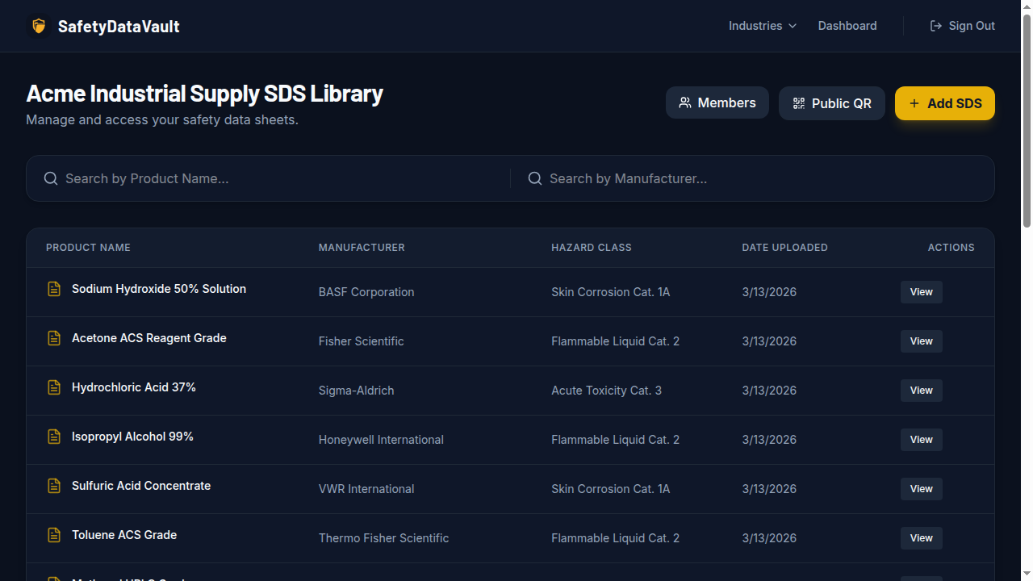This screenshot has height=581, width=1033.
Task: Click the magnifier icon in the manufacturer search
Action: 534,178
